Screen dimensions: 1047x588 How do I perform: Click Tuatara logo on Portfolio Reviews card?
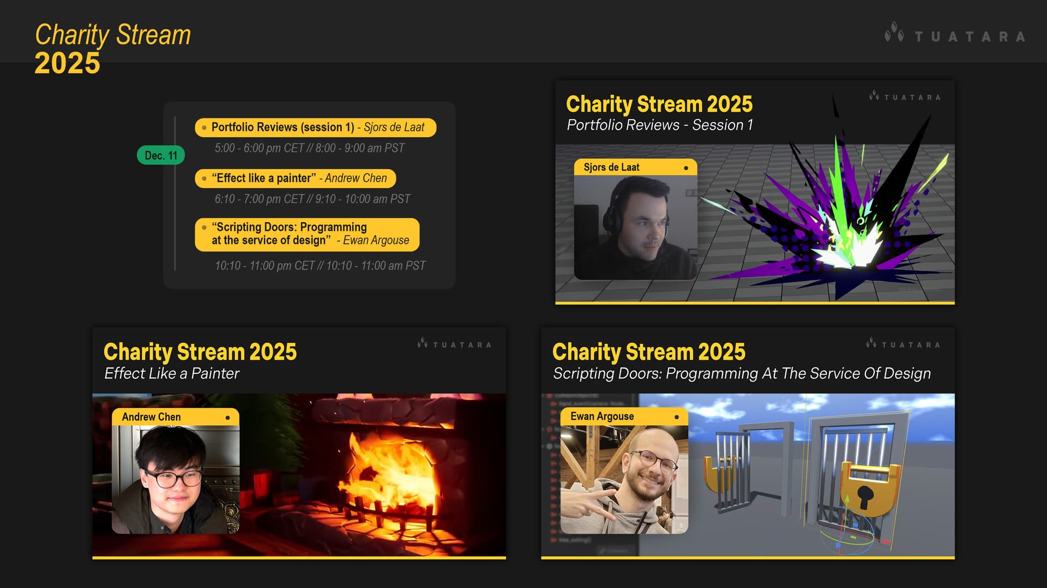coord(905,96)
